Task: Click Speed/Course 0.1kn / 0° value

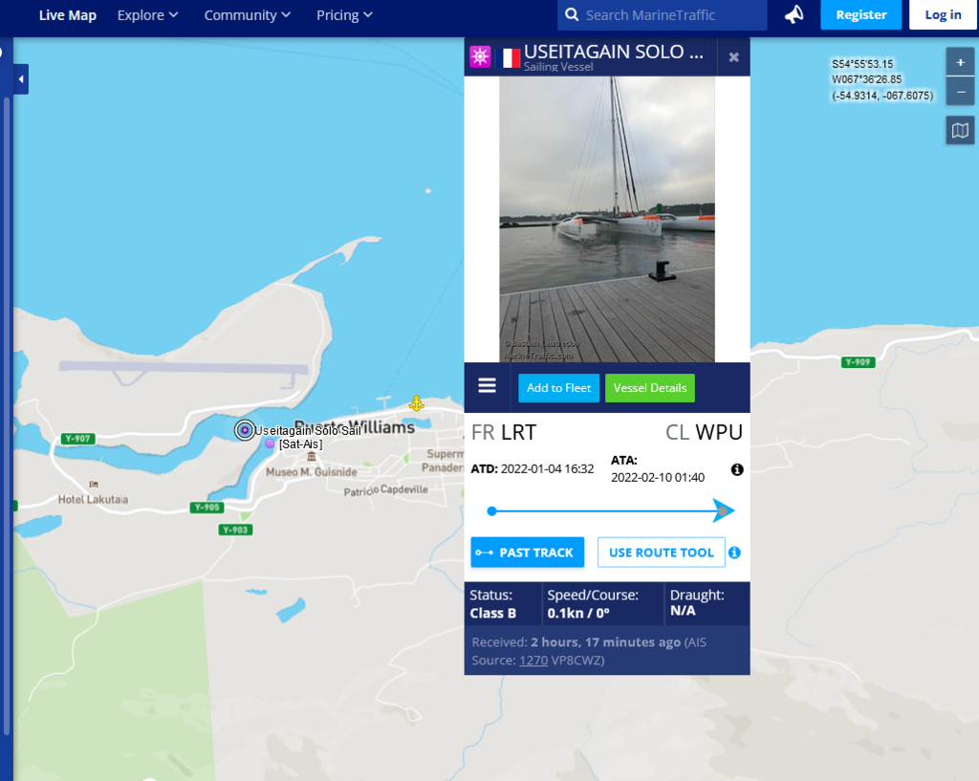Action: coord(578,613)
